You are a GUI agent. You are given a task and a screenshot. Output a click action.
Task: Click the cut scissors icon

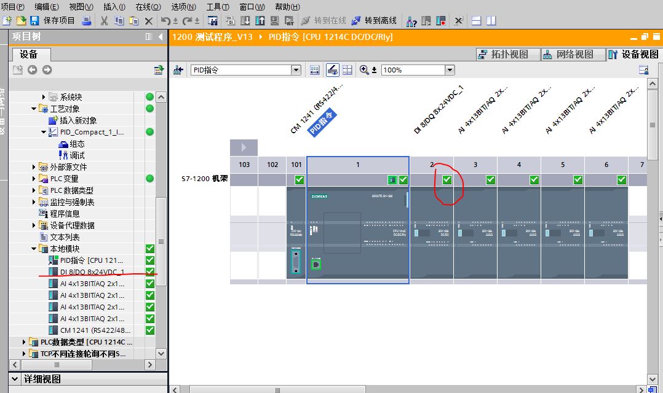(x=105, y=20)
